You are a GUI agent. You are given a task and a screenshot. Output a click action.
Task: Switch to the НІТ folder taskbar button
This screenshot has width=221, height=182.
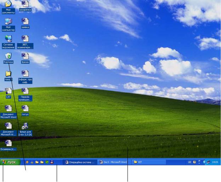(149, 162)
